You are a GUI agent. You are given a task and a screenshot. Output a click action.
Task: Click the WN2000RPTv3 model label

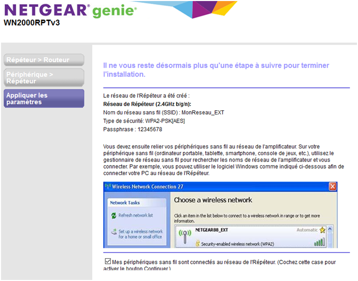click(x=32, y=23)
